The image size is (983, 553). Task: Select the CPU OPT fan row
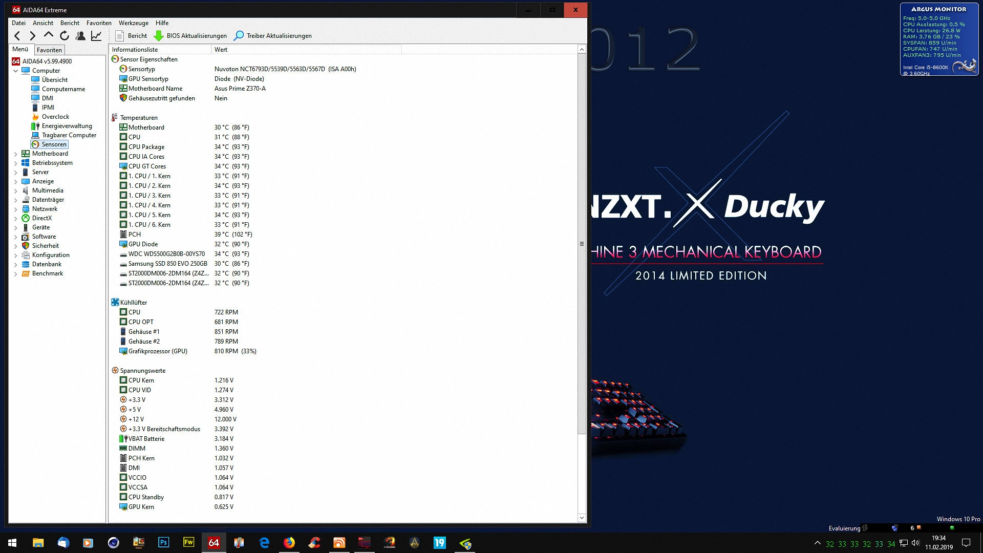(343, 322)
